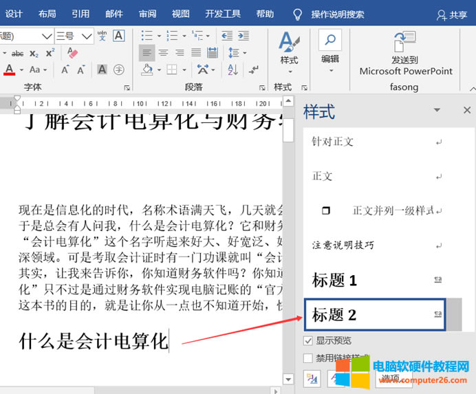Toggle left text alignment

click(147, 52)
